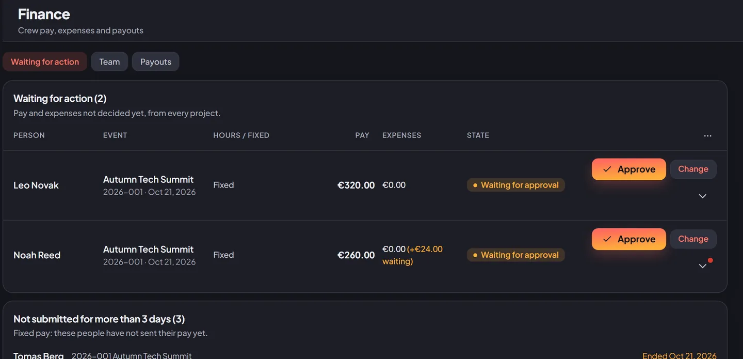Click the EVENT column header
Viewport: 743px width, 359px height.
click(115, 135)
